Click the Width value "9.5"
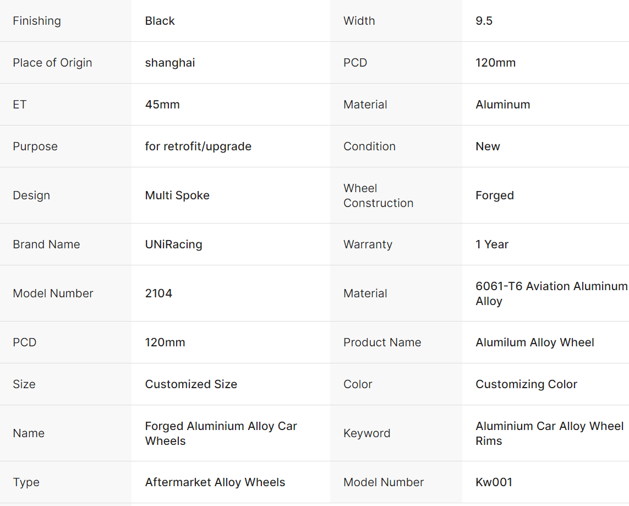 click(x=484, y=21)
